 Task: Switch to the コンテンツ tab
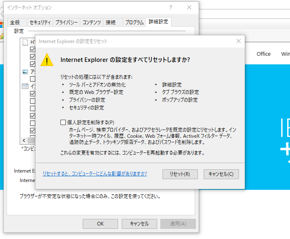tap(92, 23)
